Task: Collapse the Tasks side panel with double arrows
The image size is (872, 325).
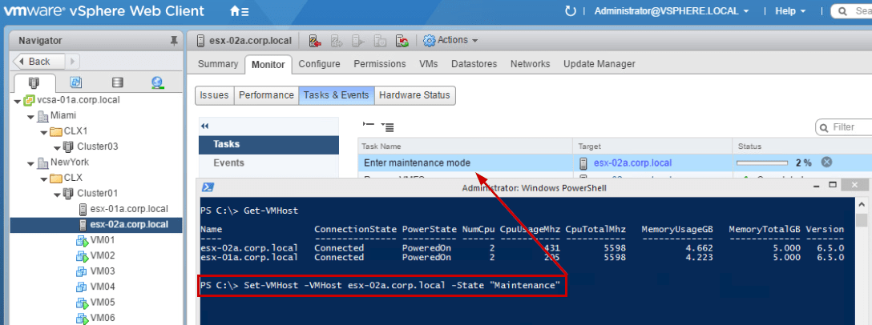Action: click(204, 126)
